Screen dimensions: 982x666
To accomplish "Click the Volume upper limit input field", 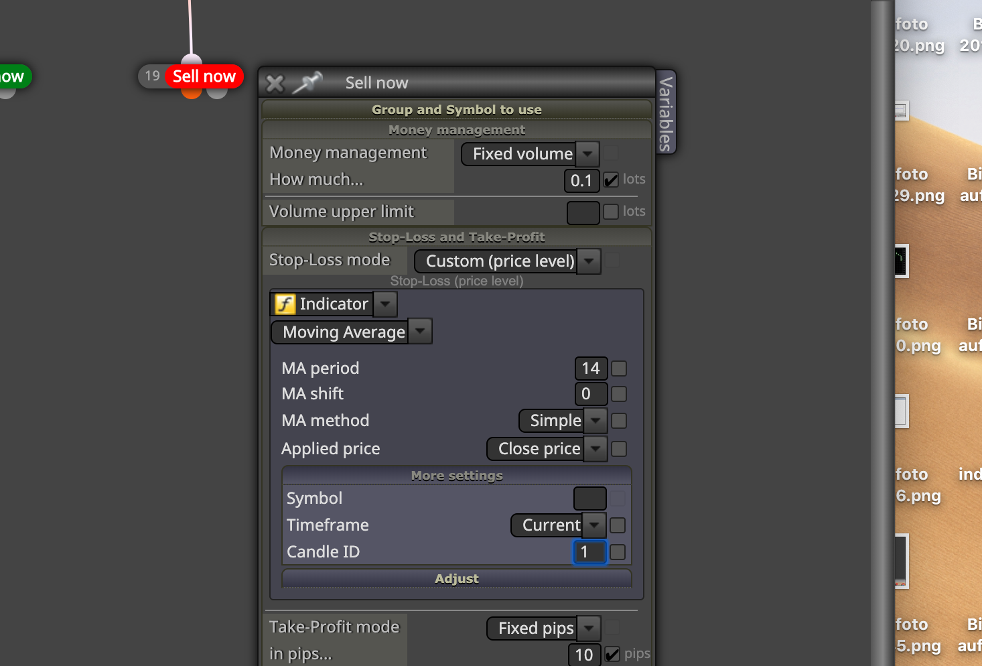I will (583, 212).
